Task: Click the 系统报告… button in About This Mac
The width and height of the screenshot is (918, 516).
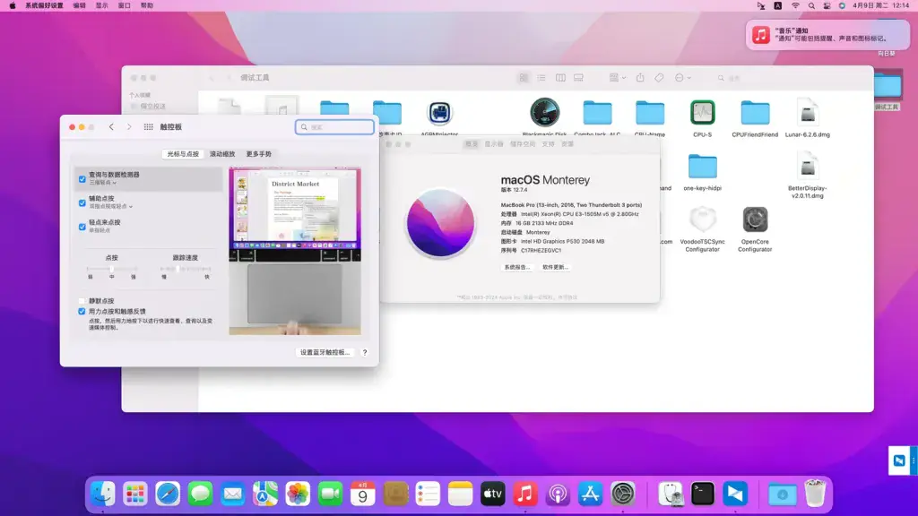Action: (x=517, y=267)
